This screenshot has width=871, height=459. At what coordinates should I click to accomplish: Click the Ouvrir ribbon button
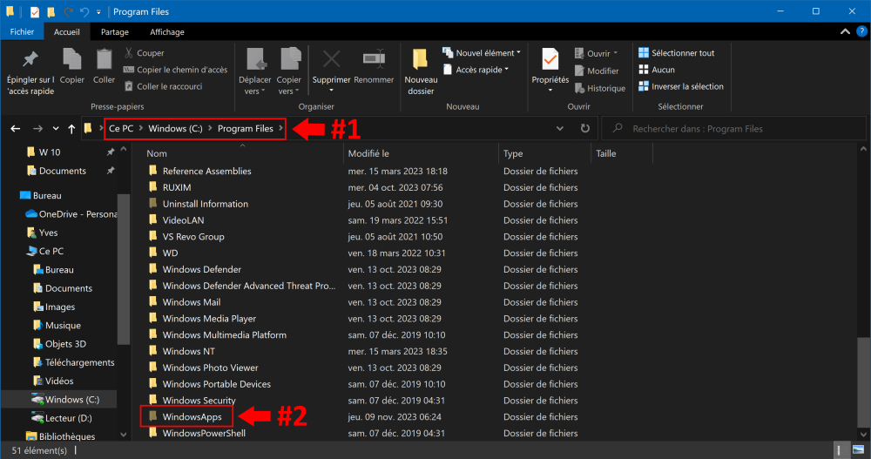[596, 53]
